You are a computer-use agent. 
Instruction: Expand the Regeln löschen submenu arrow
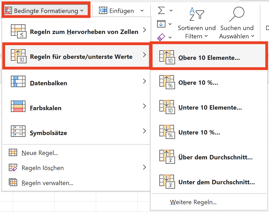pyautogui.click(x=145, y=167)
